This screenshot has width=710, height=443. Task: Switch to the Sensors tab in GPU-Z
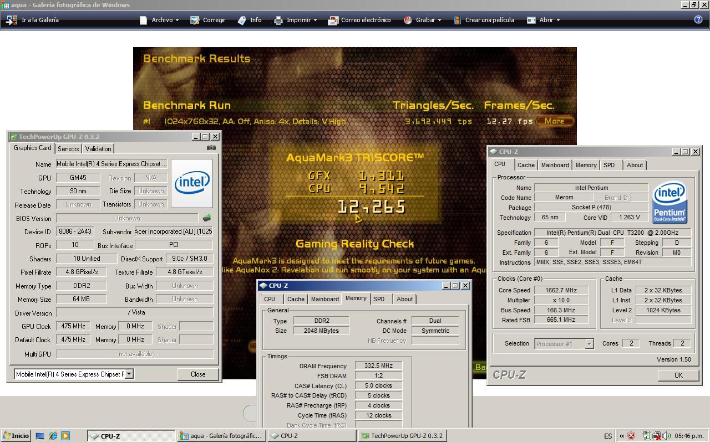(68, 148)
